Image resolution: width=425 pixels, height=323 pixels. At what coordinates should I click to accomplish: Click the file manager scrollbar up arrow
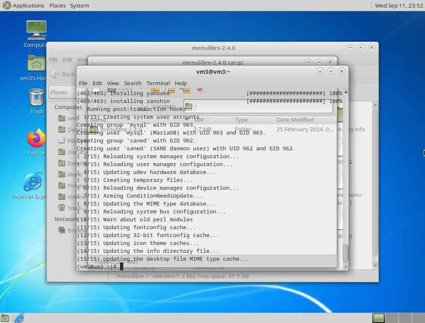[x=375, y=105]
